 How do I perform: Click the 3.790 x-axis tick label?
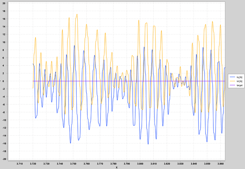[127, 164]
